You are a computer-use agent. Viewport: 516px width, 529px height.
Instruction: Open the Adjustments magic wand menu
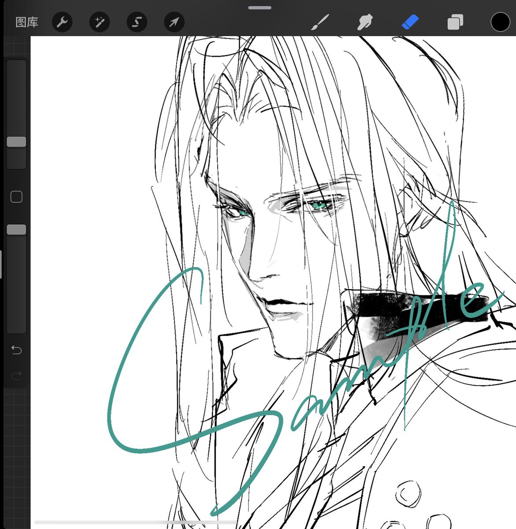[x=100, y=22]
